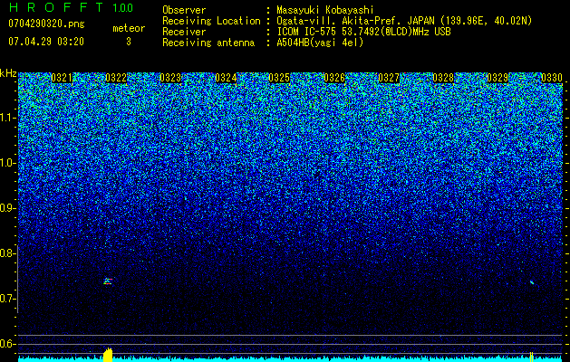Click the 0.8 kHz axis label

click(7, 253)
